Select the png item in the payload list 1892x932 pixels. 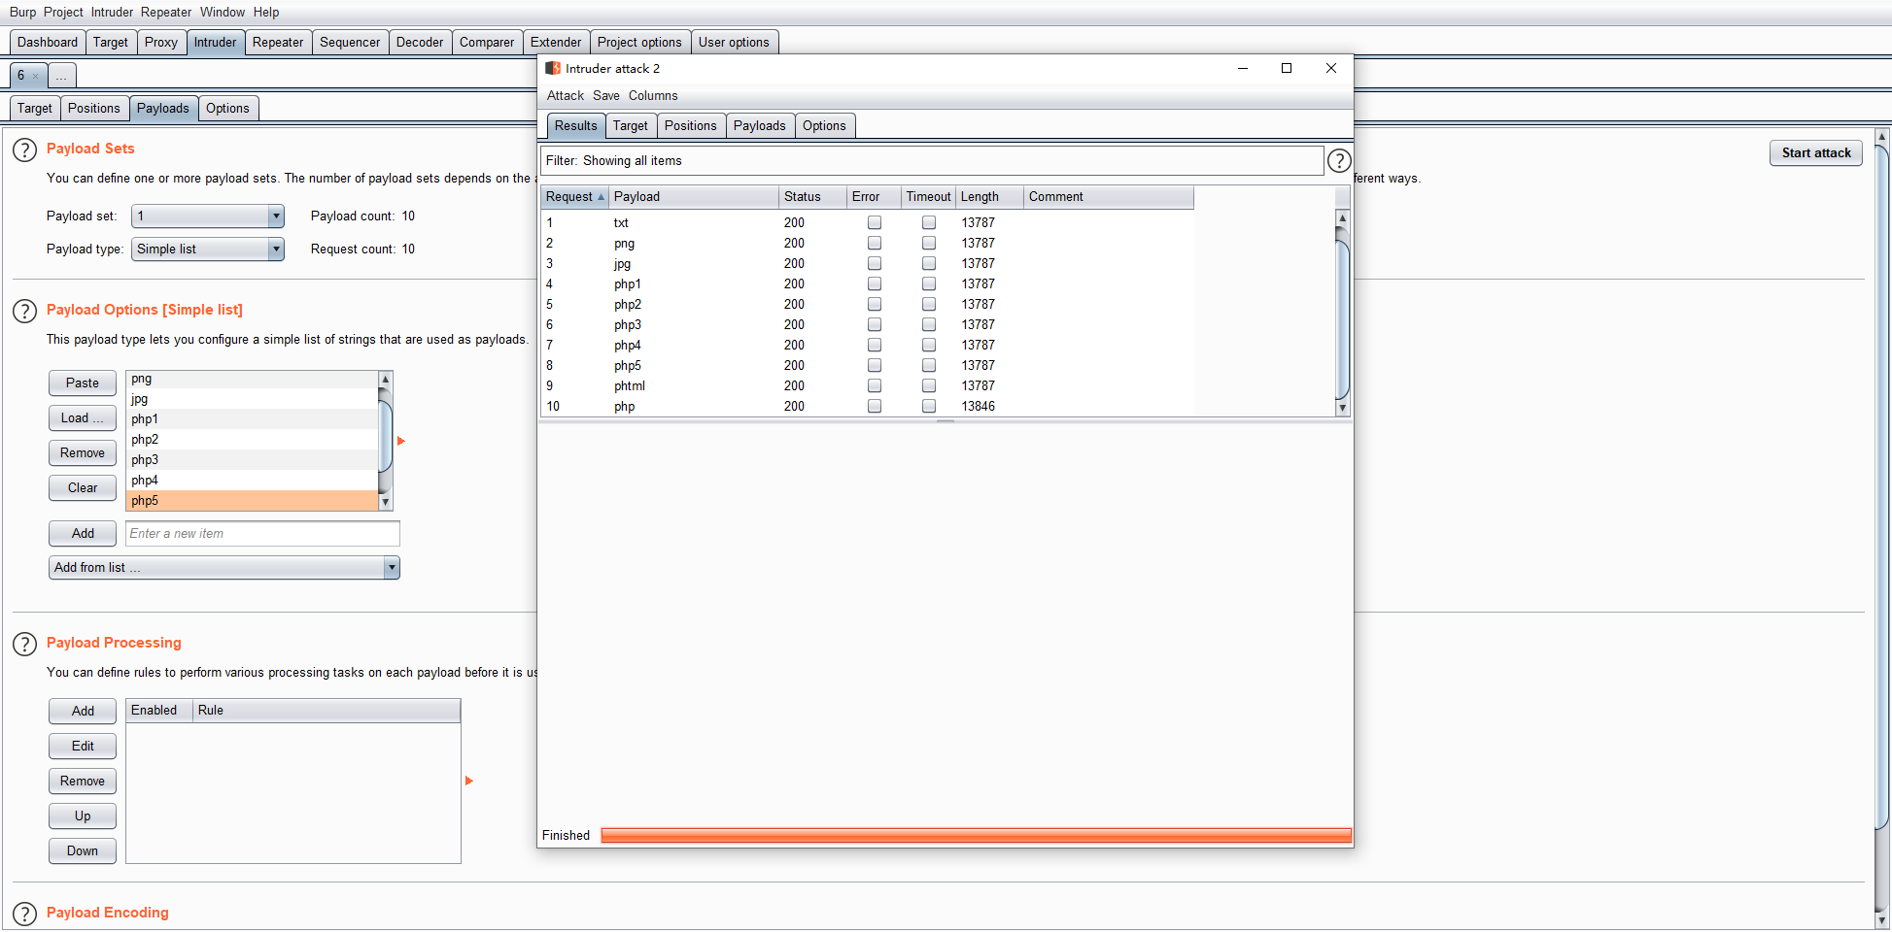[252, 379]
